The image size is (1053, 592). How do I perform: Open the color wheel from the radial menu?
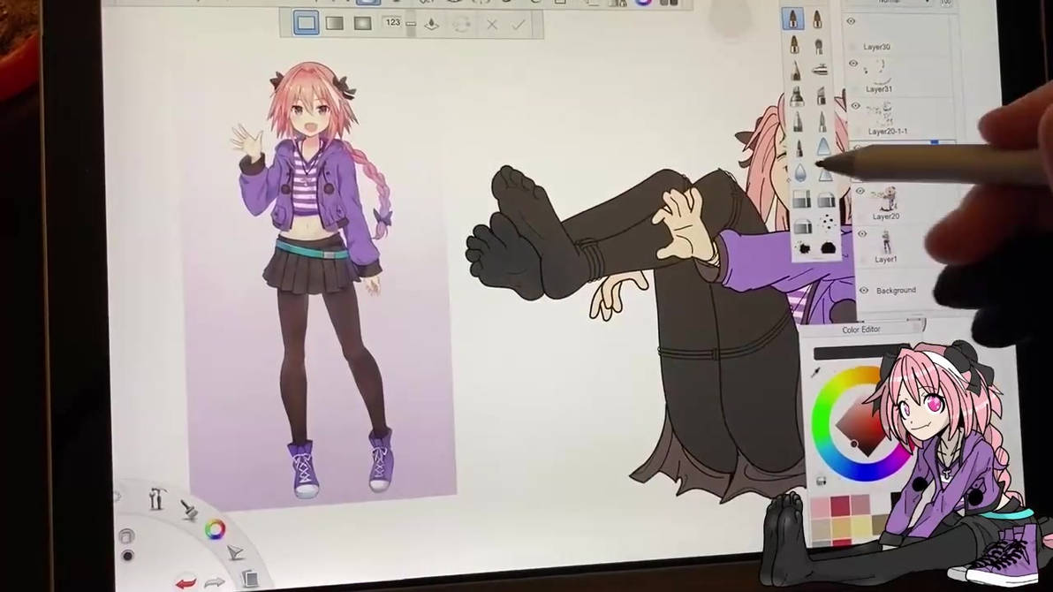[216, 530]
